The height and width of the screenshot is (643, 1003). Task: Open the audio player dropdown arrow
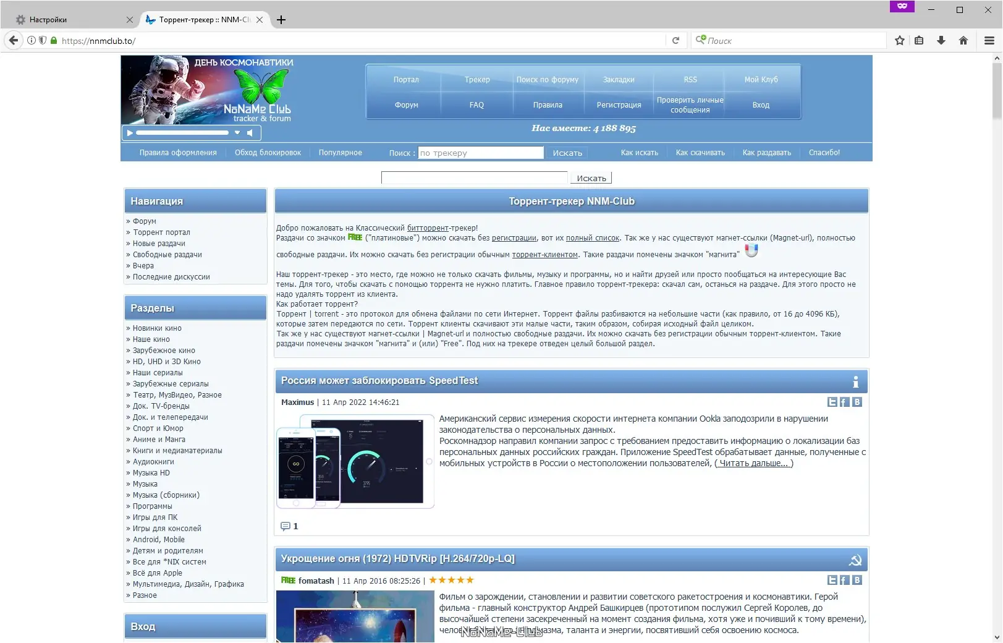pos(237,133)
